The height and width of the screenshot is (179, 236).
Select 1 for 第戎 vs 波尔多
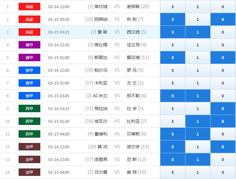coord(198,147)
